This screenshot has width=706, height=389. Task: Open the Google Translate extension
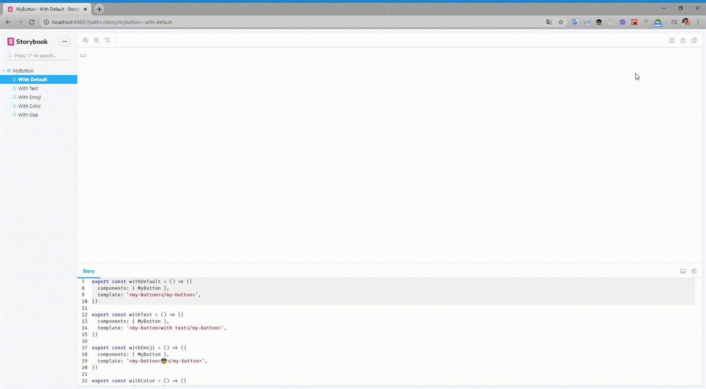575,22
